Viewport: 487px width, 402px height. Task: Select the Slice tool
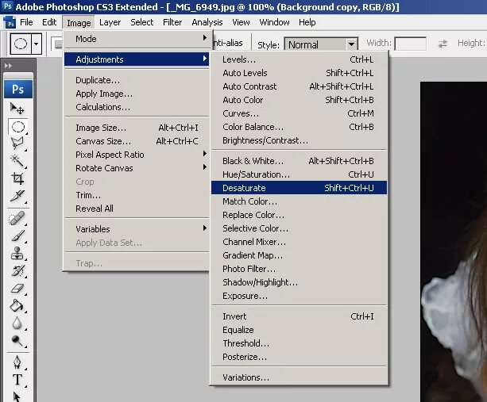coord(17,196)
